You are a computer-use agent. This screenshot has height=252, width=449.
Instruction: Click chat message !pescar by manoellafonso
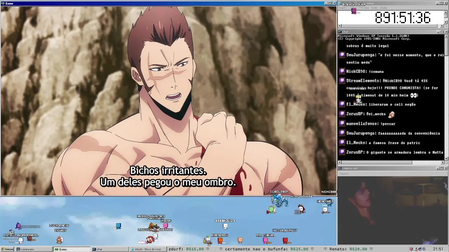tap(387, 124)
